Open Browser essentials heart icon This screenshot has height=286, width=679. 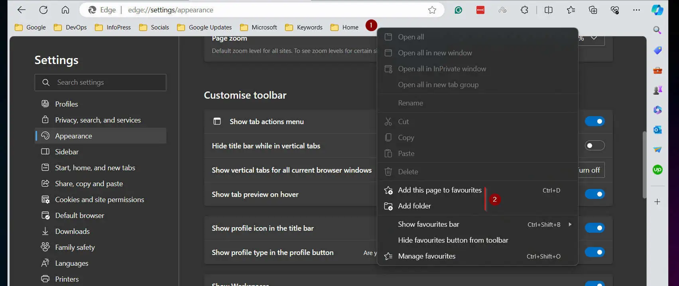coord(615,10)
